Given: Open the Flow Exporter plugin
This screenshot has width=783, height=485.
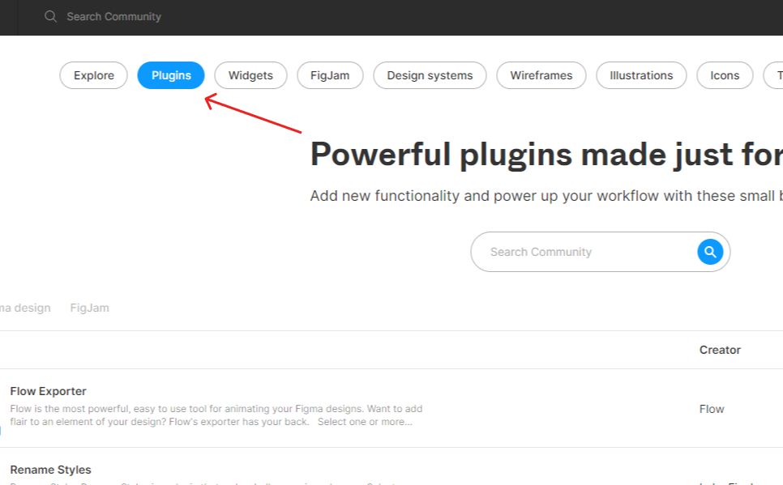Looking at the screenshot, I should [x=48, y=391].
